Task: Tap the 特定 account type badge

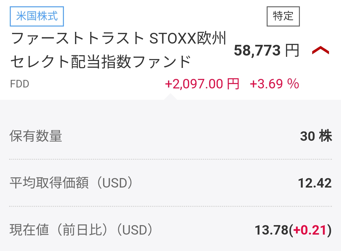Action: (283, 16)
